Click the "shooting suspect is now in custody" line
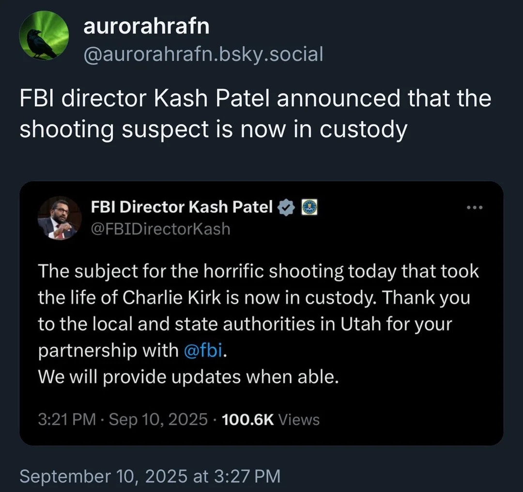This screenshot has width=523, height=492. (x=213, y=130)
